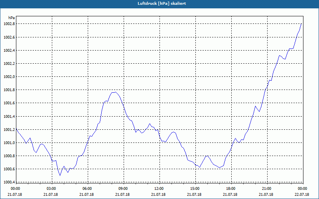Click the 1000,6 y-axis label
Image resolution: width=319 pixels, height=199 pixels.
tap(9, 169)
